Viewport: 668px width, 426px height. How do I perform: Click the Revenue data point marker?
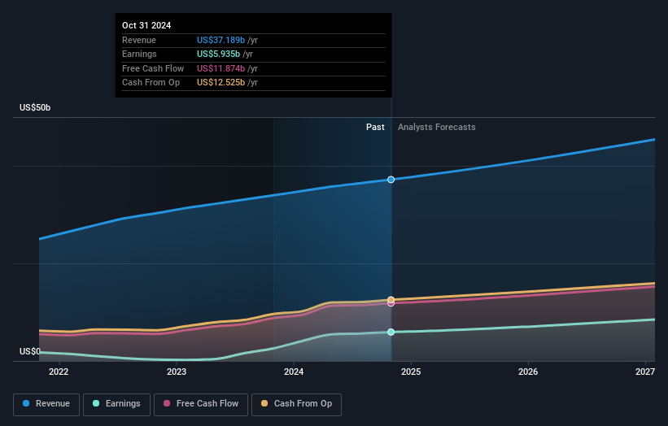coord(391,180)
